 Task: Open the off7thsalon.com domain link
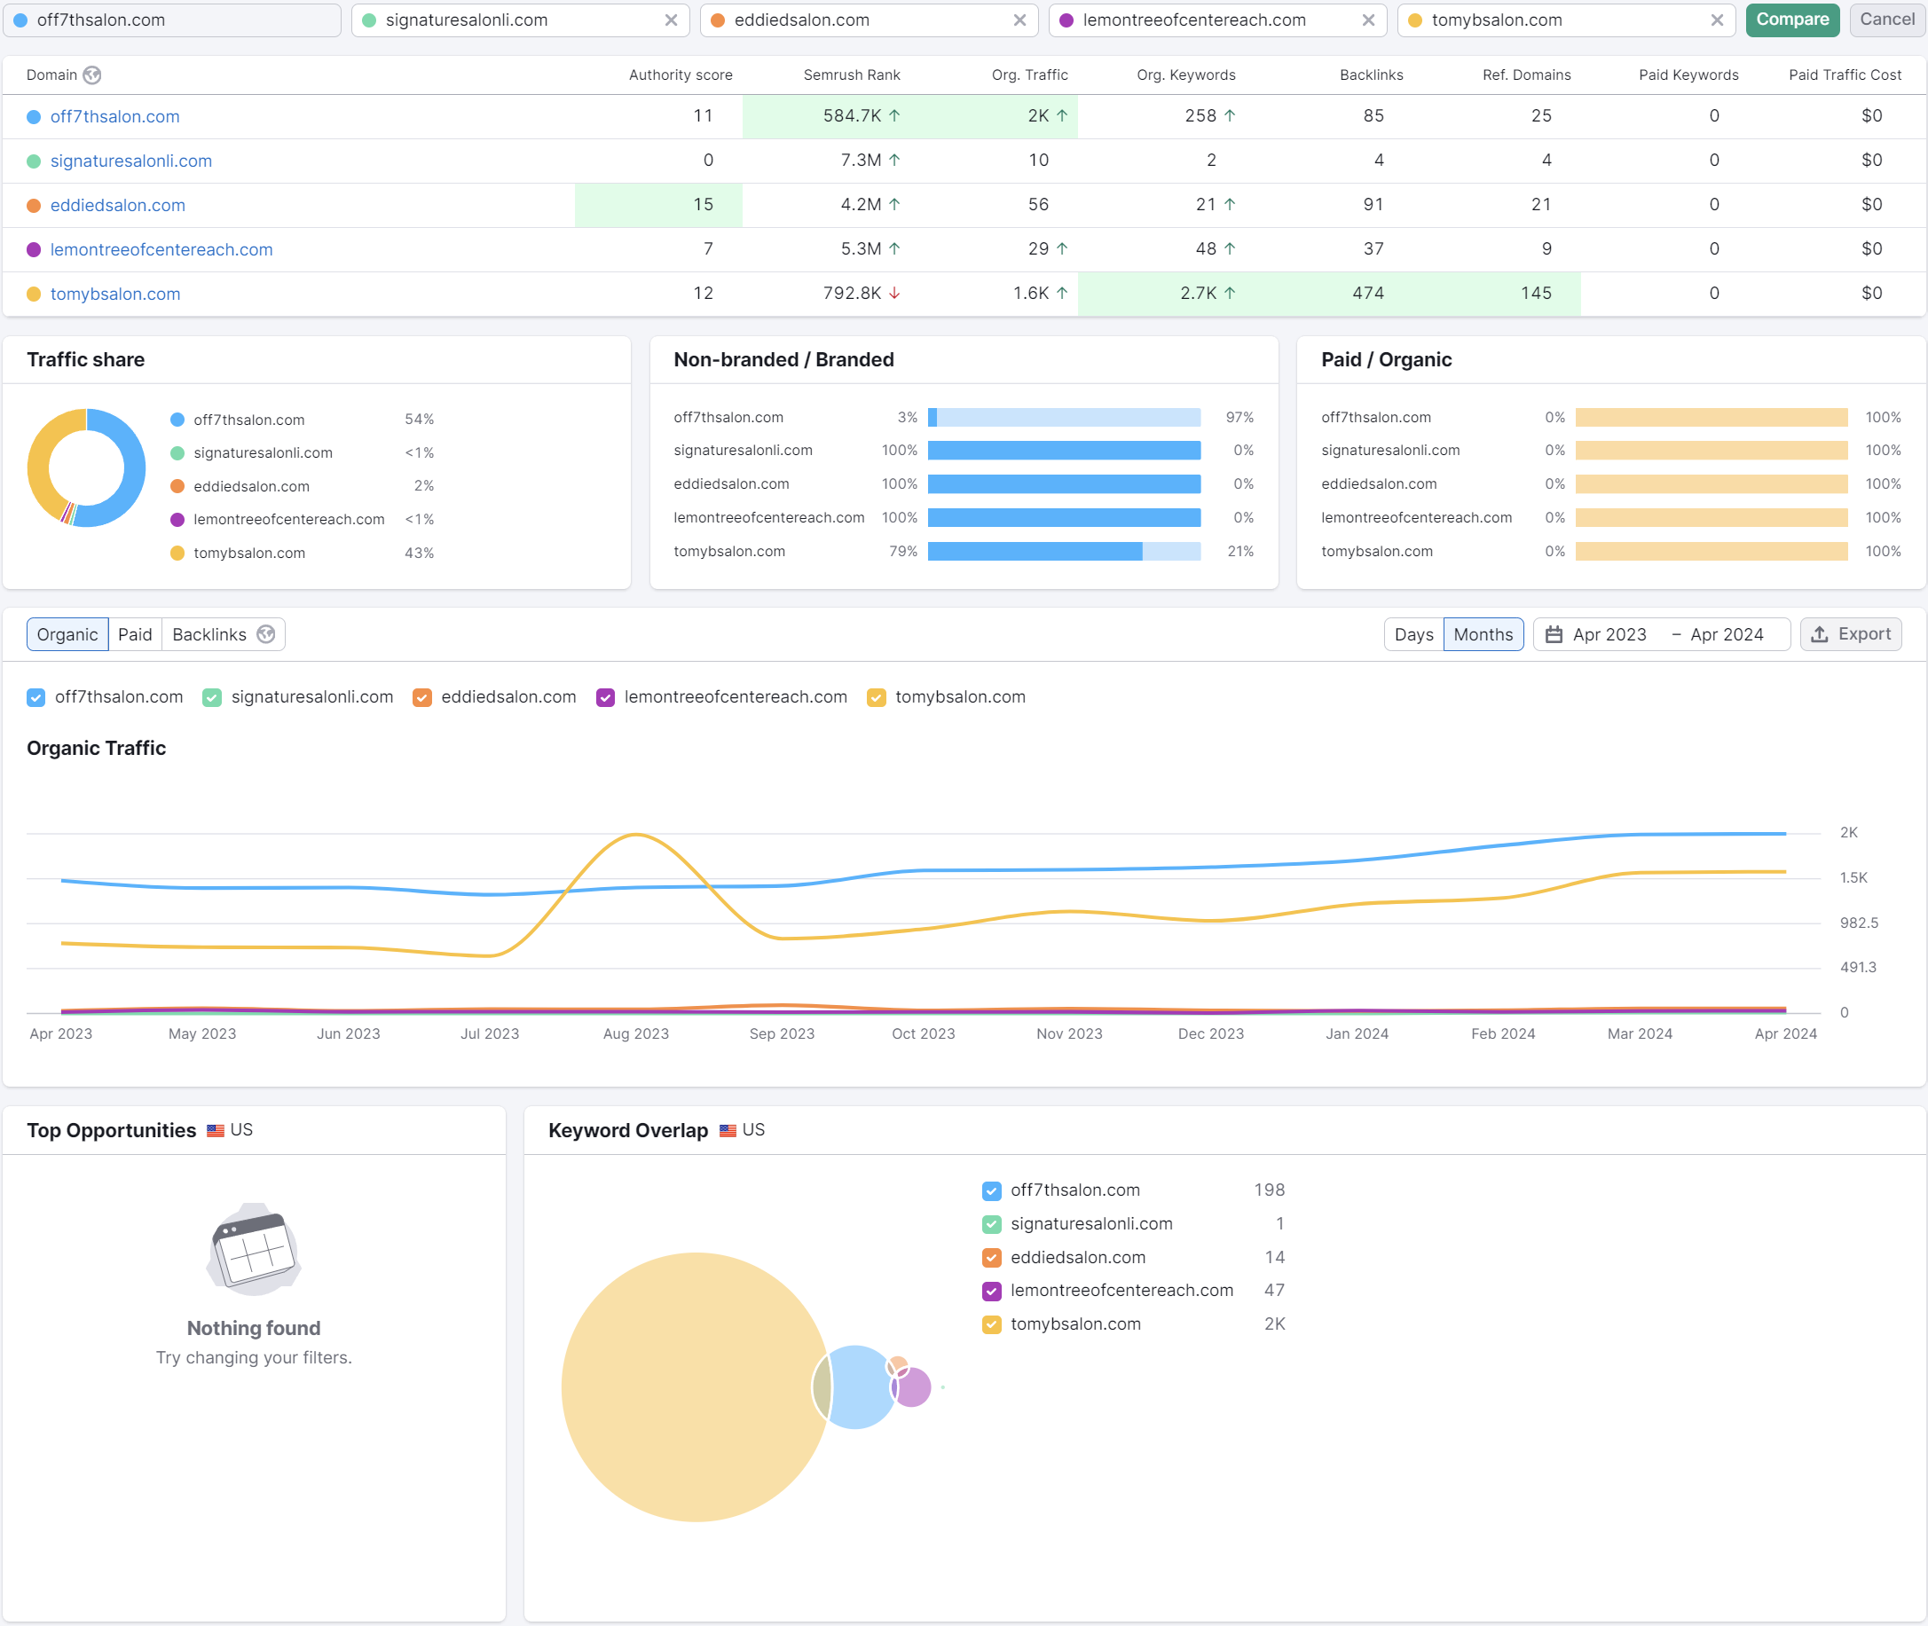115,117
